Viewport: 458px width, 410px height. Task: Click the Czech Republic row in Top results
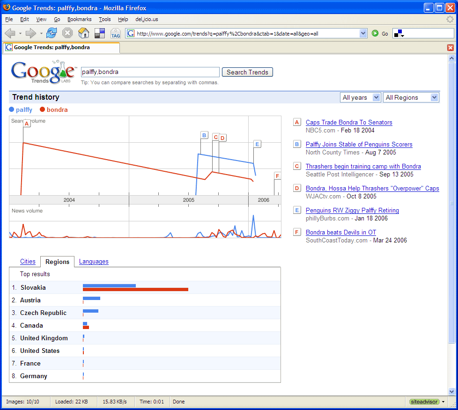click(145, 313)
